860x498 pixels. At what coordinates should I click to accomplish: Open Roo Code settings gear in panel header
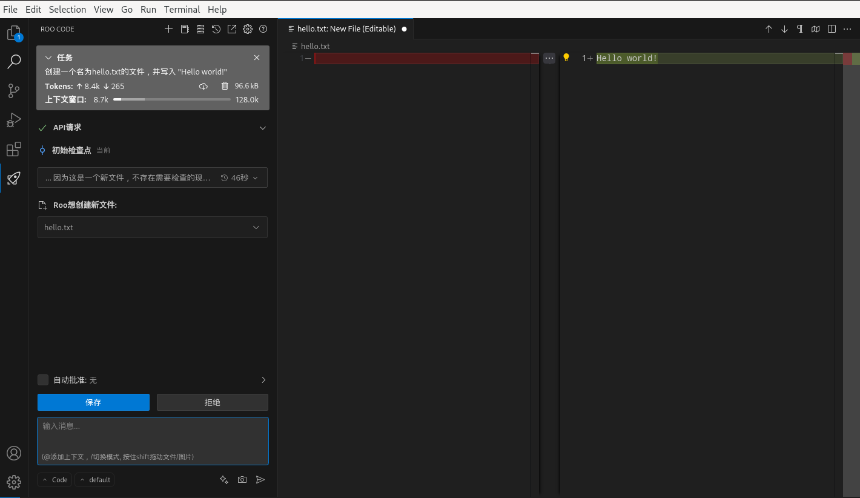coord(248,29)
